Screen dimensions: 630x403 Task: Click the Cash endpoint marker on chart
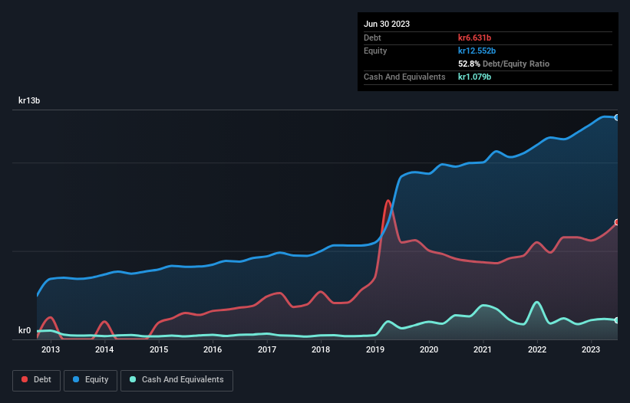pos(617,320)
